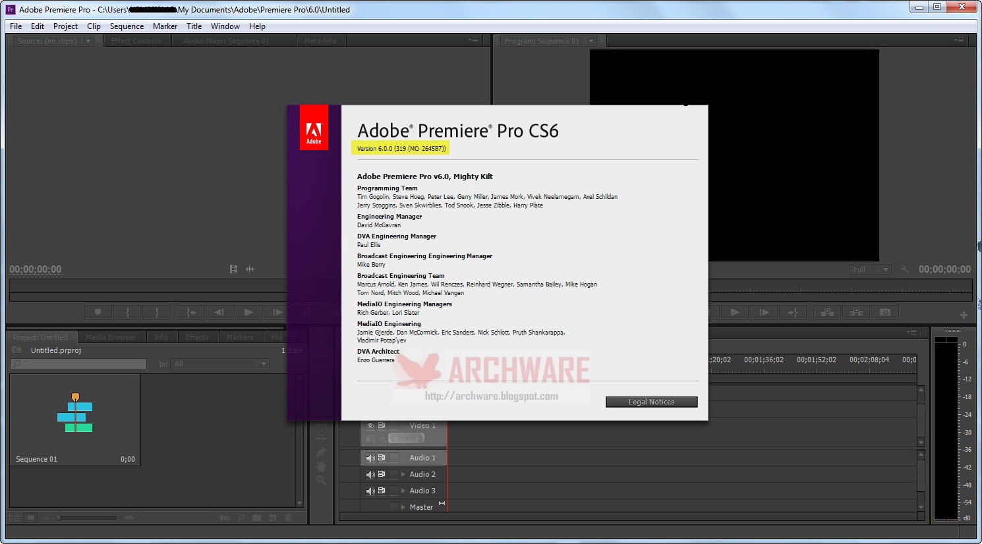Screen dimensions: 982x544
Task: Mute Audio 2 track speaker toggle
Action: tap(370, 474)
